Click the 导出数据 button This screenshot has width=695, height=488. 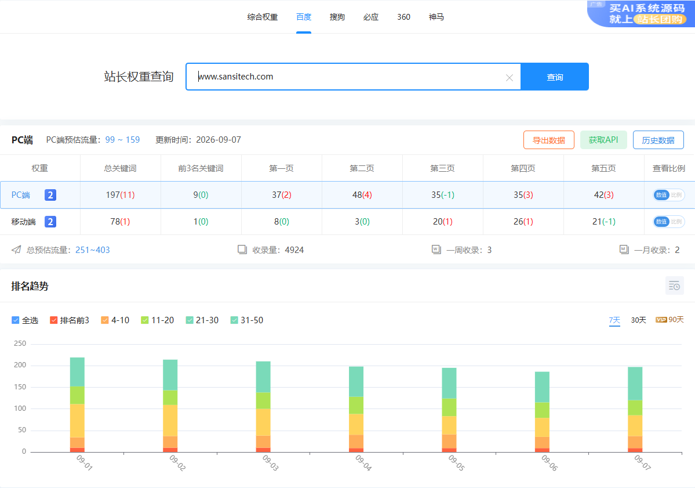(549, 140)
